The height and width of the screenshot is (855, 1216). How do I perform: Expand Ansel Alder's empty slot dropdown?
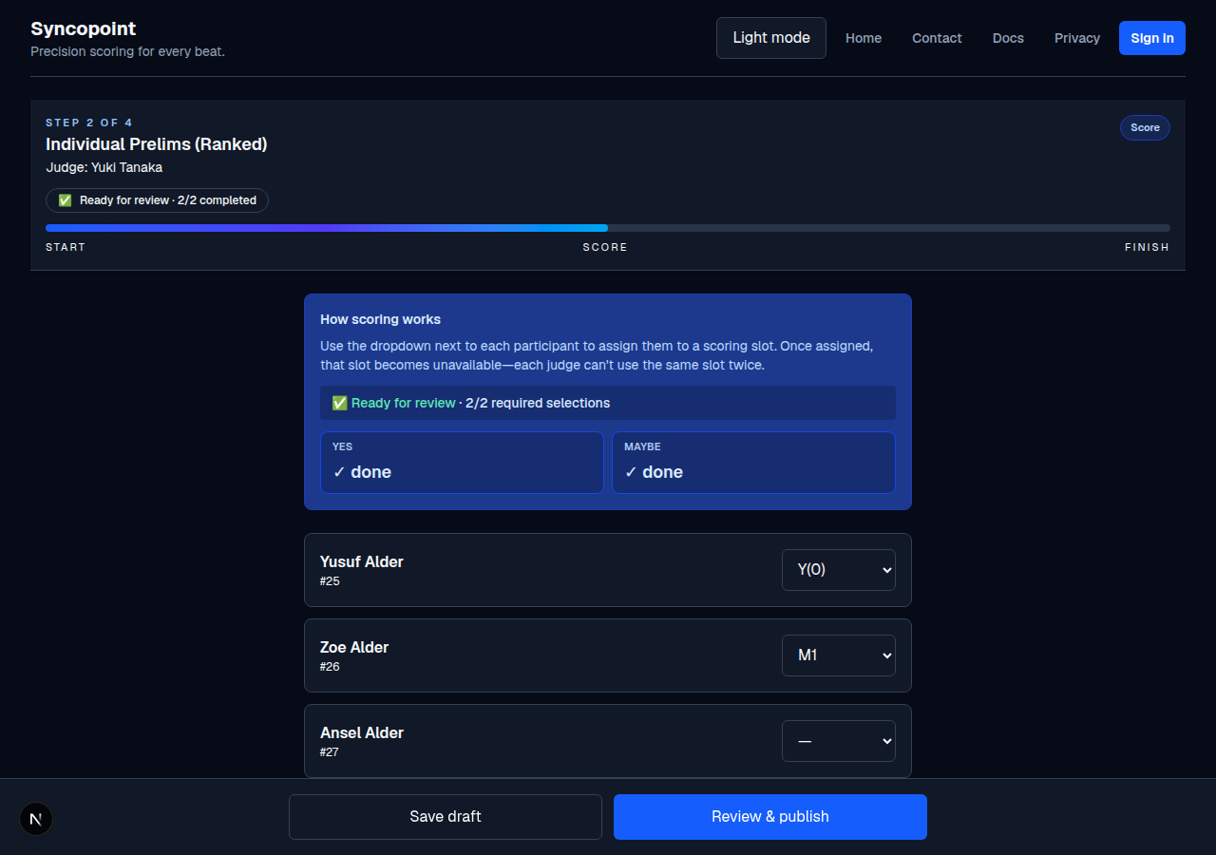(839, 741)
